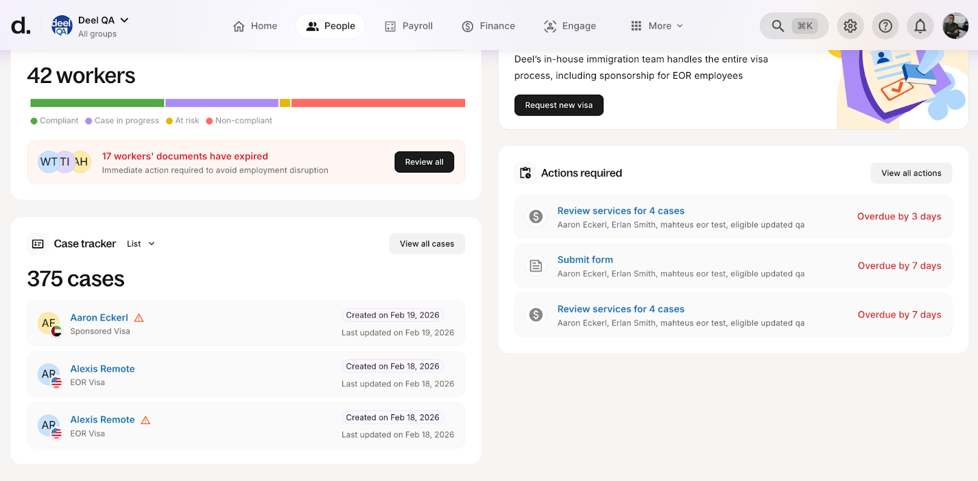The image size is (978, 481).
Task: Open the user profile avatar
Action: click(955, 26)
